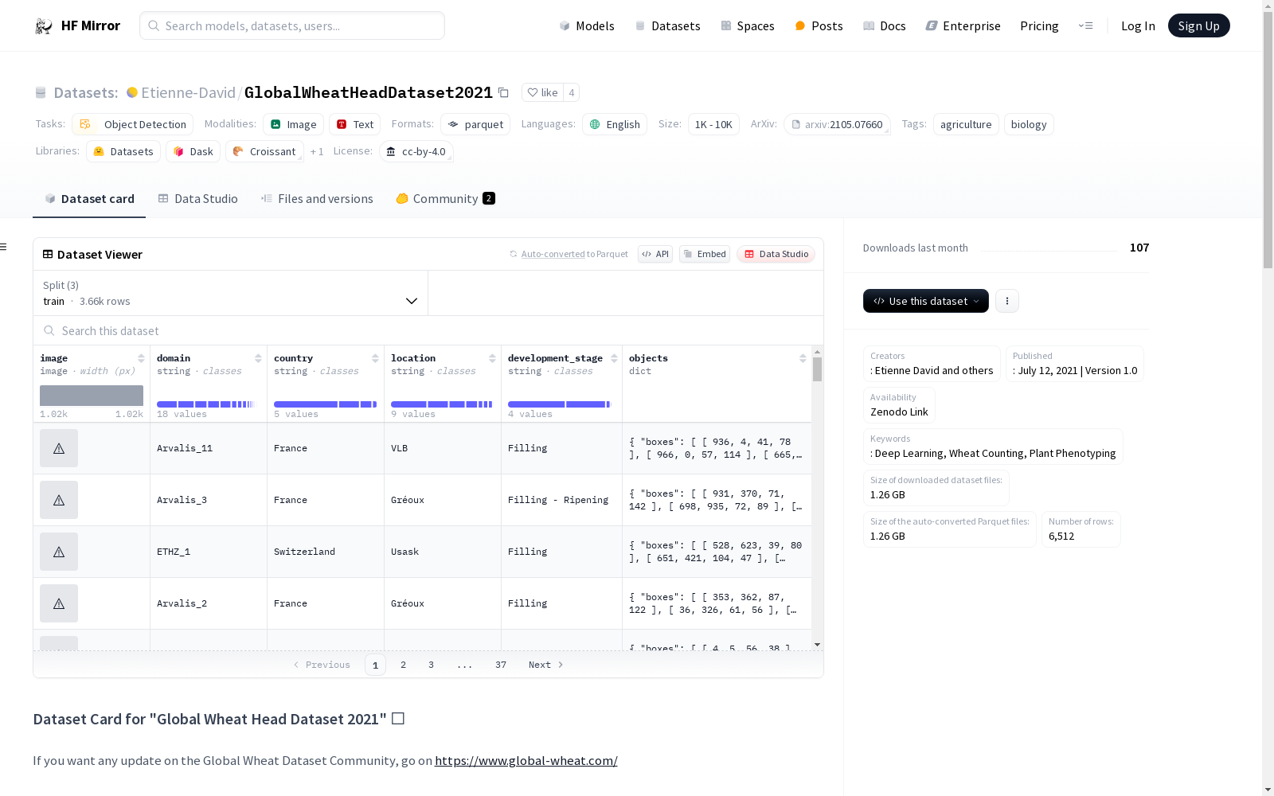Open the API button in Dataset Viewer
This screenshot has height=796, width=1274.
click(x=655, y=254)
